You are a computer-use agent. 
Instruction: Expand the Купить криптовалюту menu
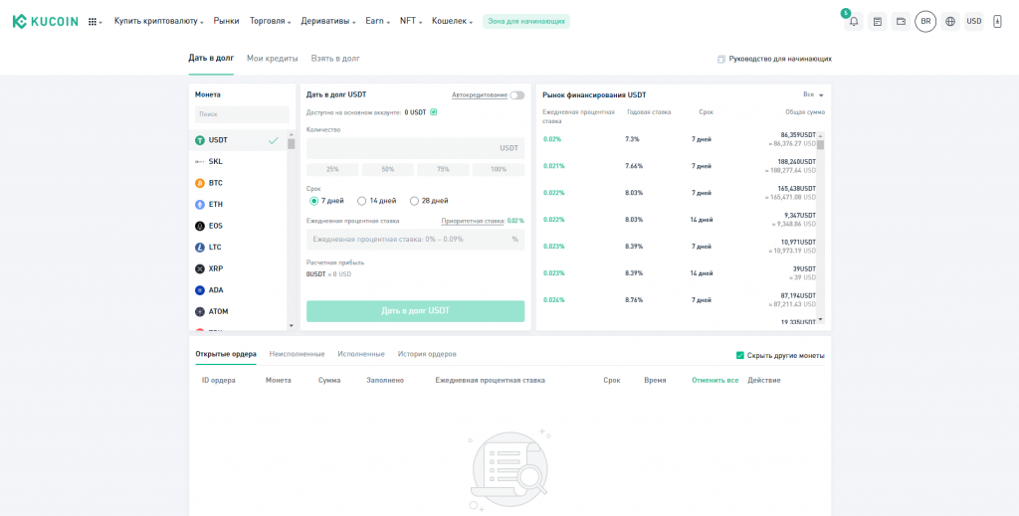(158, 21)
